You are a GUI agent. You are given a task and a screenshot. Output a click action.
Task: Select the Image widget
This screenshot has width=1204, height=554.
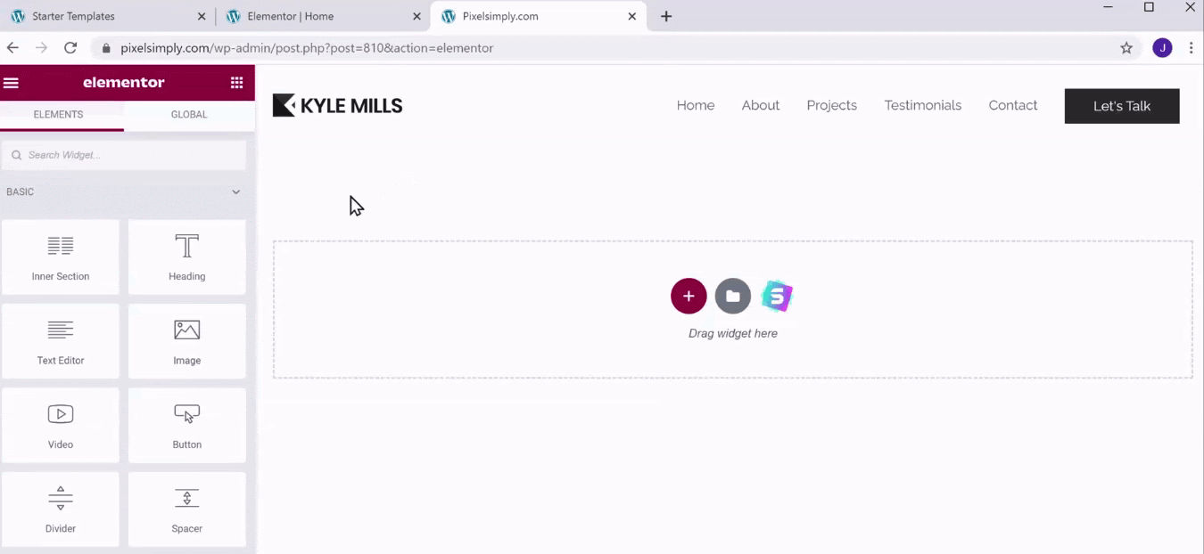coord(186,341)
